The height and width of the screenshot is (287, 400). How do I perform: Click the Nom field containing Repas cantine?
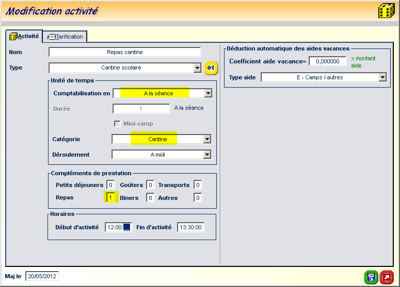click(124, 52)
